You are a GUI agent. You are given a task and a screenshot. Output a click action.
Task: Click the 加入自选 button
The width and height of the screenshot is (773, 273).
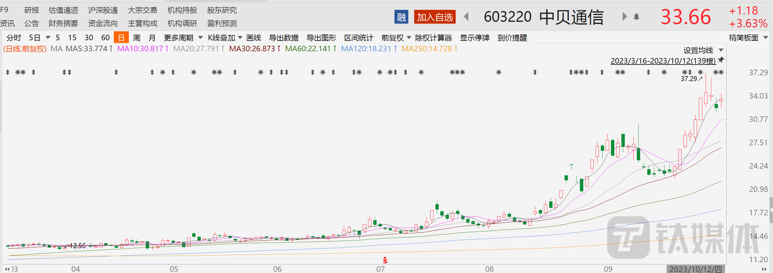click(435, 17)
